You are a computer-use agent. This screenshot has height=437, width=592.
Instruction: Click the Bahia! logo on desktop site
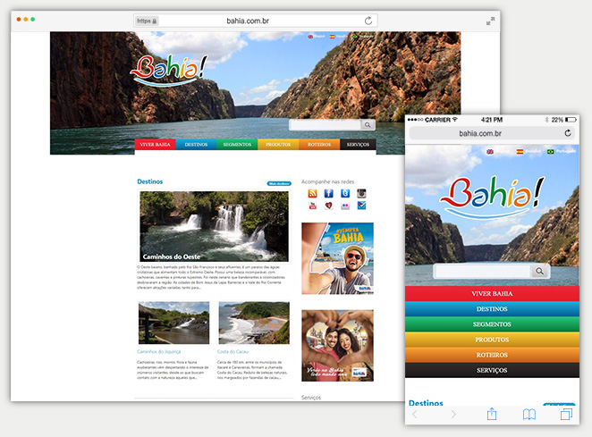169,71
